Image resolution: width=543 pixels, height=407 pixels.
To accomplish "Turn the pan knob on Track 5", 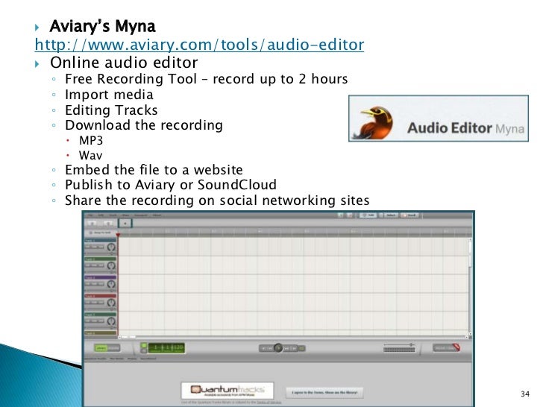I will pos(111,321).
